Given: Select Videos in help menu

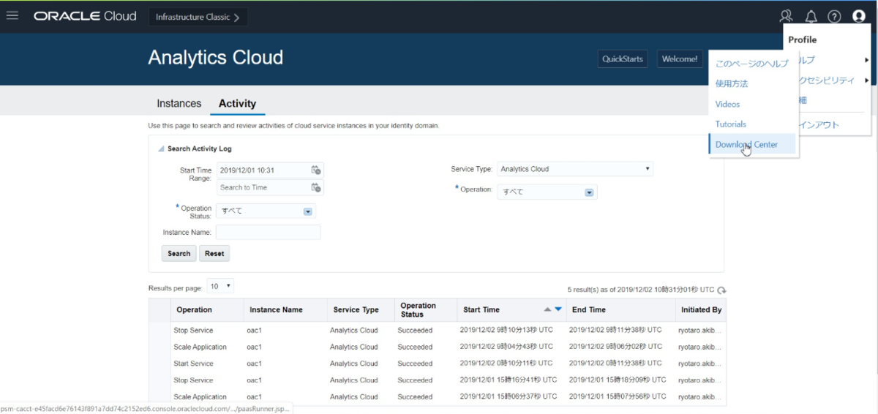Looking at the screenshot, I should pos(727,104).
